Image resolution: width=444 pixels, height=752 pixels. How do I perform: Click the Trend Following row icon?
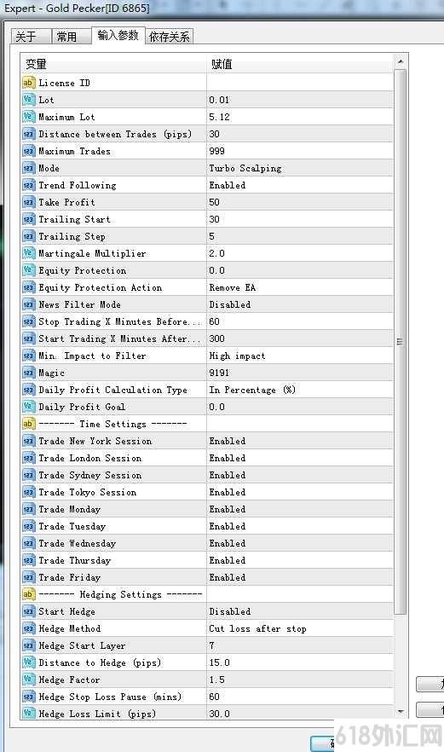tap(28, 185)
